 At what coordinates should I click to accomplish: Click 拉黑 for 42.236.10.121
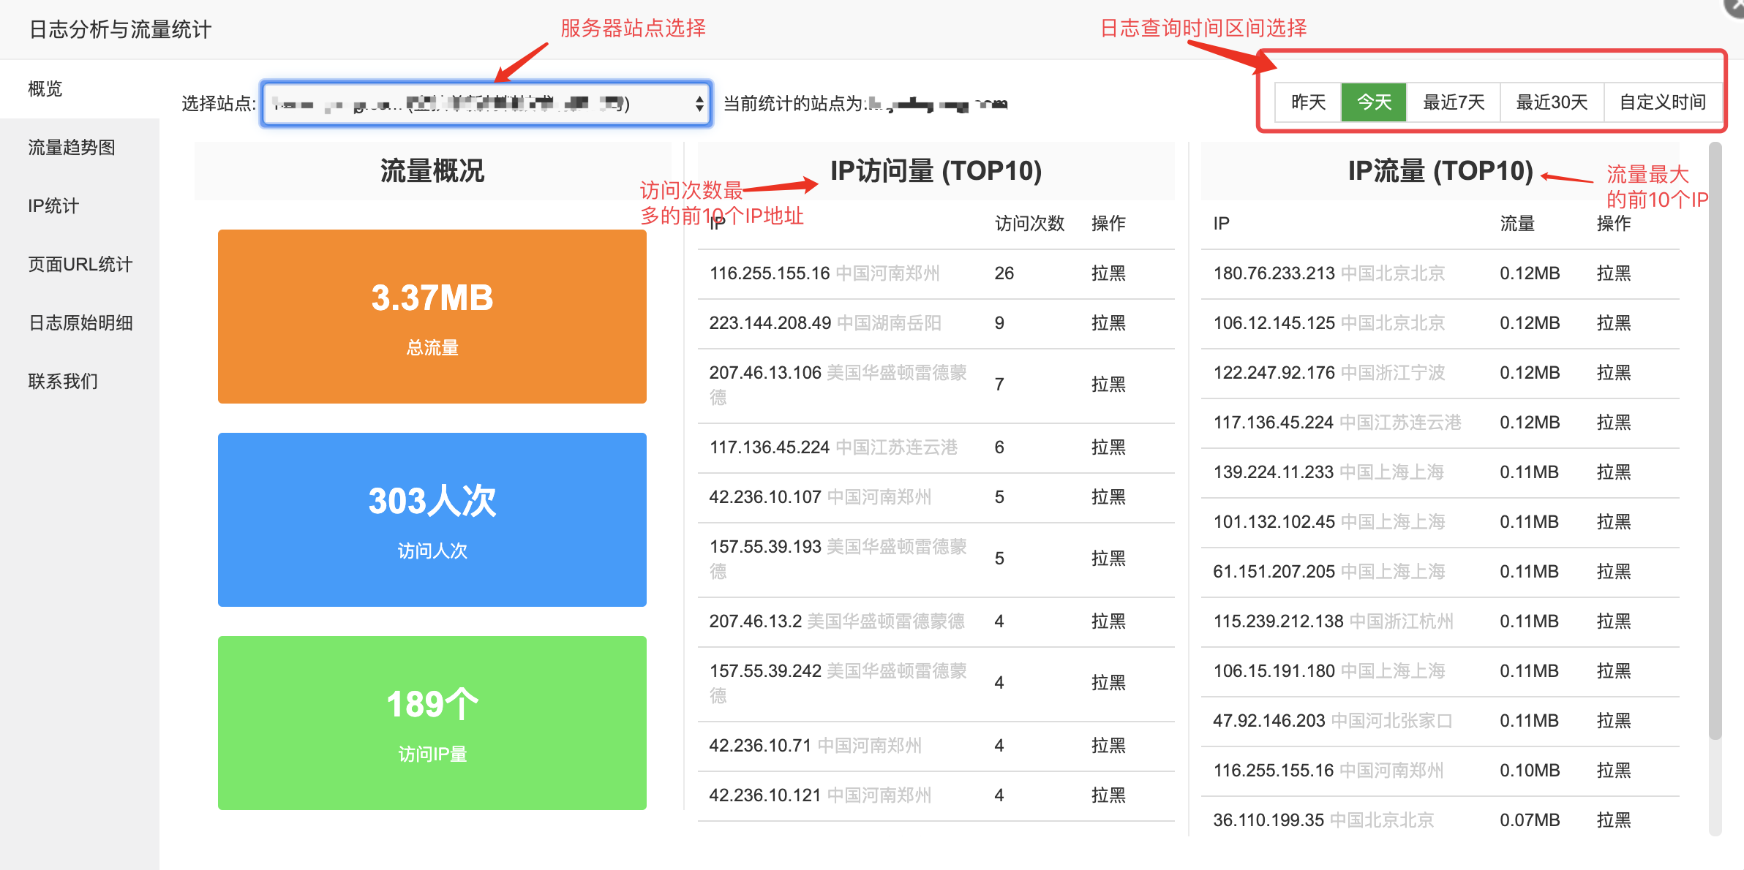coord(1108,795)
